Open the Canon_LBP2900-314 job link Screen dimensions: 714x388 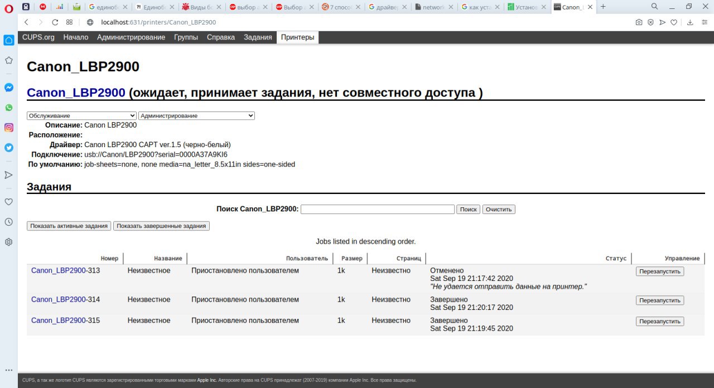point(59,299)
